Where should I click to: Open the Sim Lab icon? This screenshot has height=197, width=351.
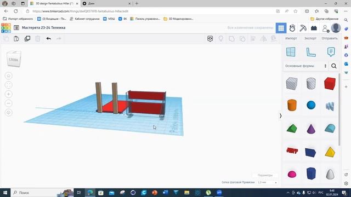[x=292, y=28]
